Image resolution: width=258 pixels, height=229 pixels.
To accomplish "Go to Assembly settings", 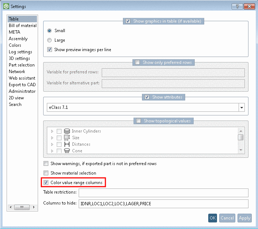I will (18, 39).
